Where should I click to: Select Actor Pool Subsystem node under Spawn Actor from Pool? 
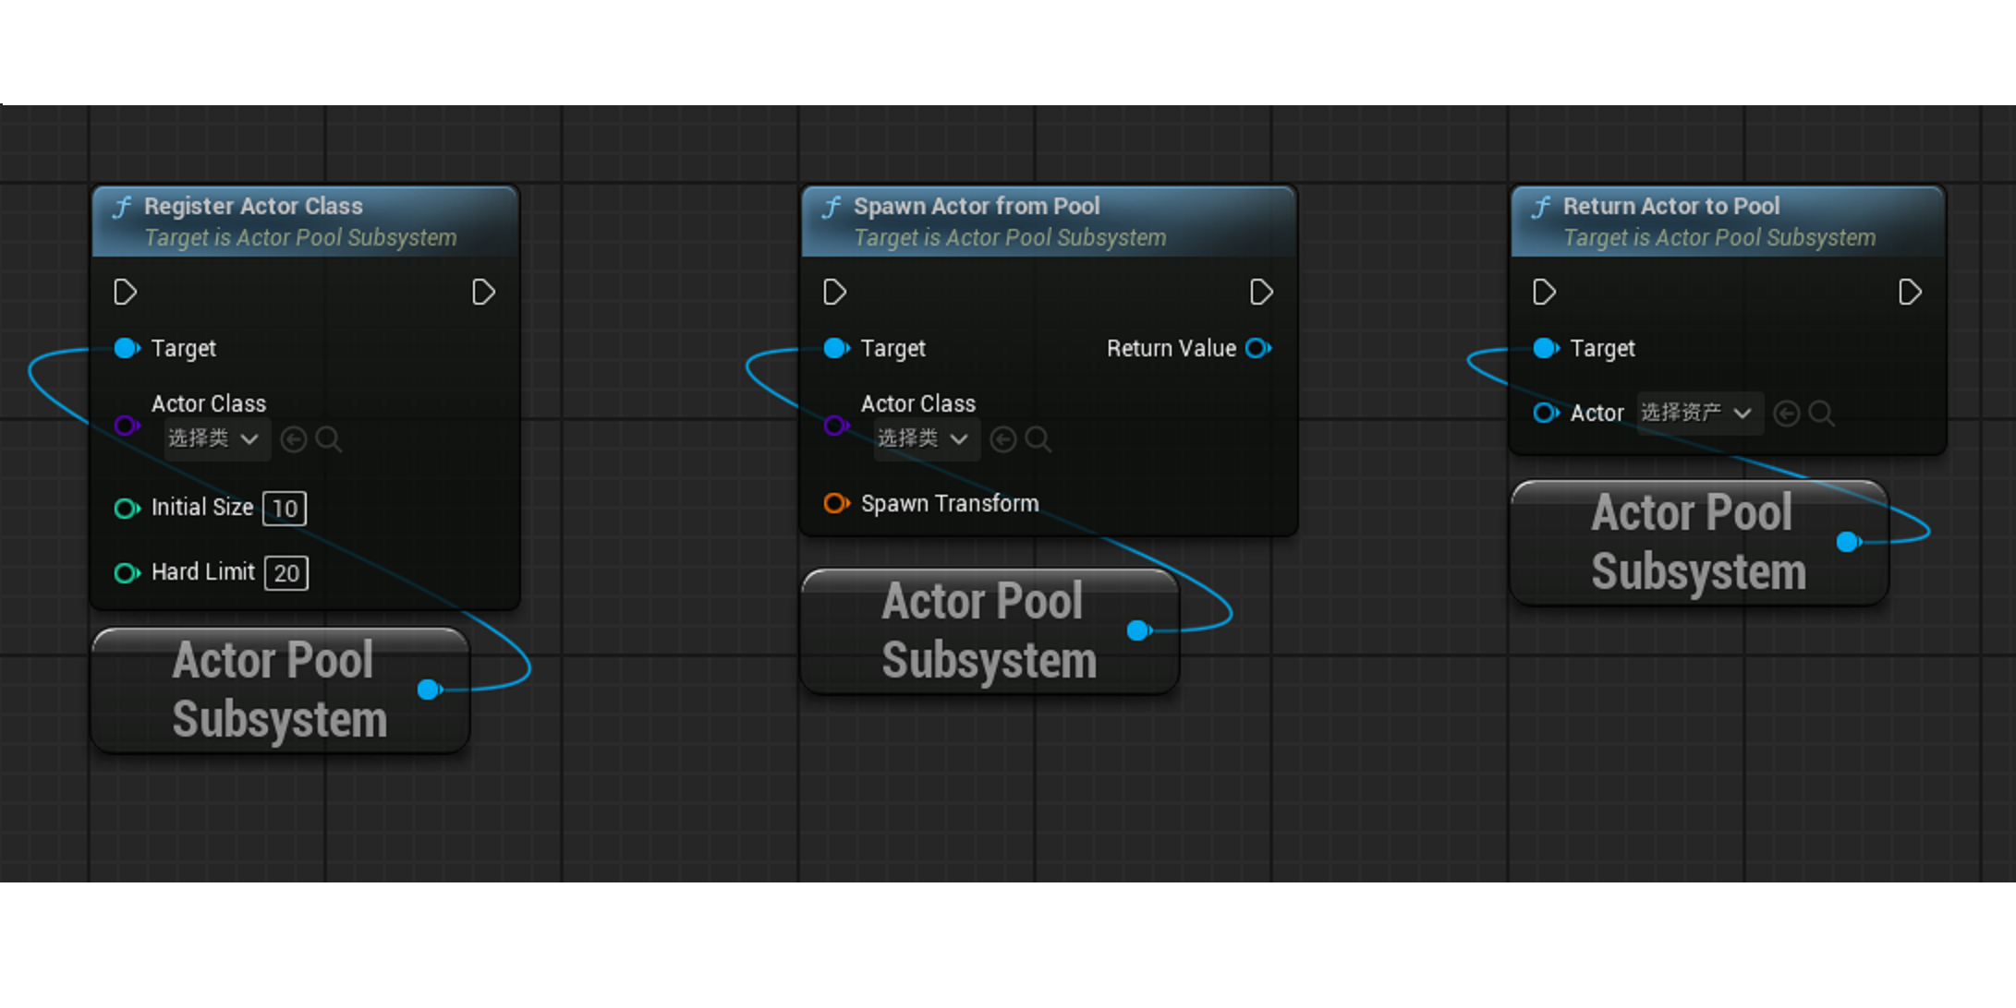click(990, 631)
